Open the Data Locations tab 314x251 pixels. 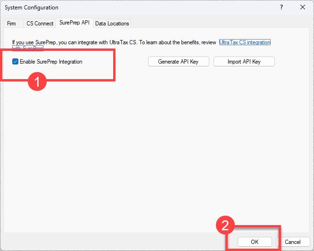(x=112, y=24)
